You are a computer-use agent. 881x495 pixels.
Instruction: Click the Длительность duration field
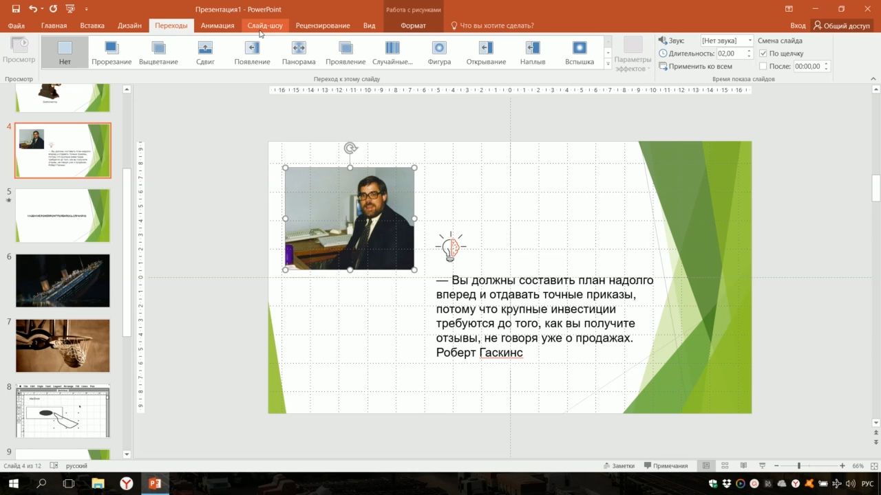[x=730, y=54]
